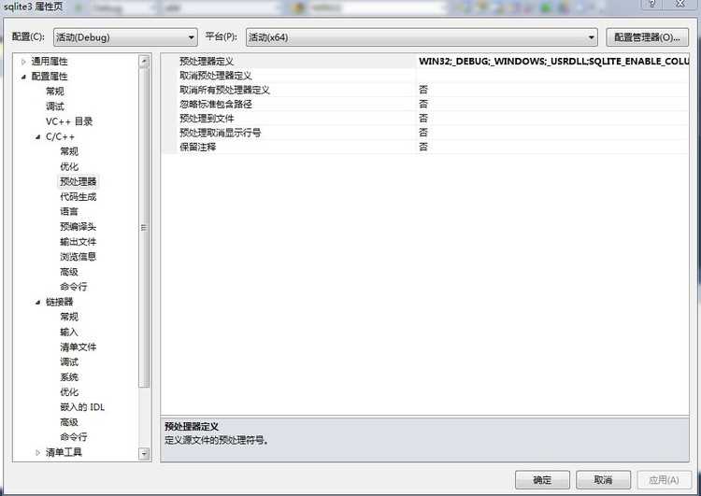Click the 取消 button

point(603,480)
